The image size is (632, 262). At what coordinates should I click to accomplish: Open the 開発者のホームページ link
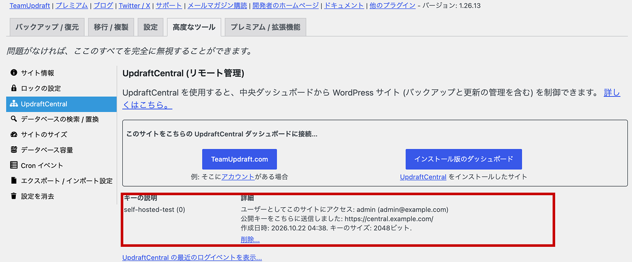point(285,6)
